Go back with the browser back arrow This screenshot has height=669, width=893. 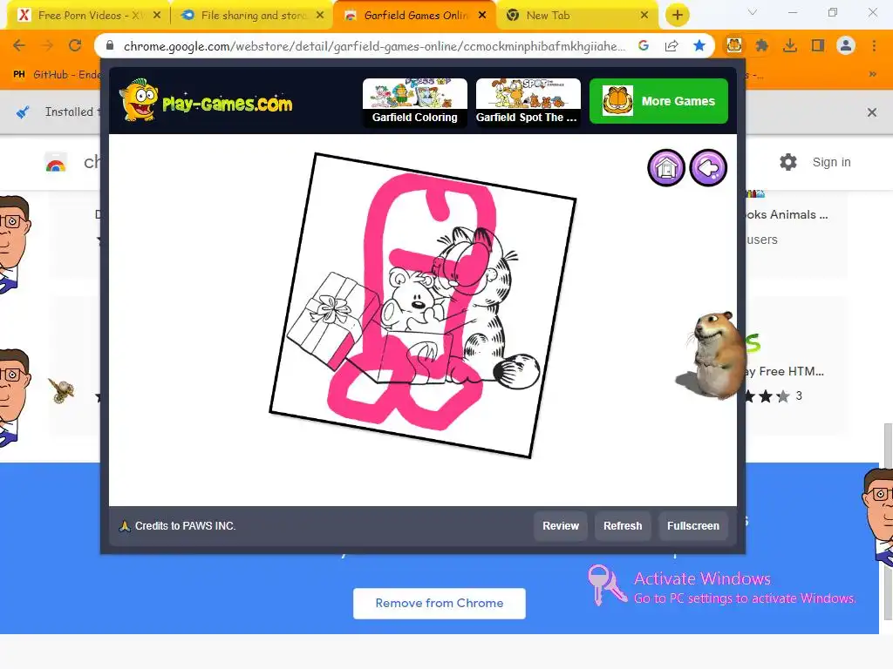pos(19,45)
